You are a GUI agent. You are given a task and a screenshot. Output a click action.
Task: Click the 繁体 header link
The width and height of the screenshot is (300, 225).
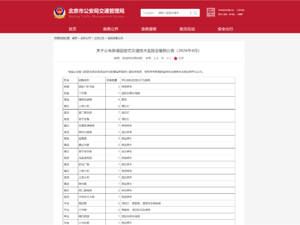pyautogui.click(x=220, y=14)
